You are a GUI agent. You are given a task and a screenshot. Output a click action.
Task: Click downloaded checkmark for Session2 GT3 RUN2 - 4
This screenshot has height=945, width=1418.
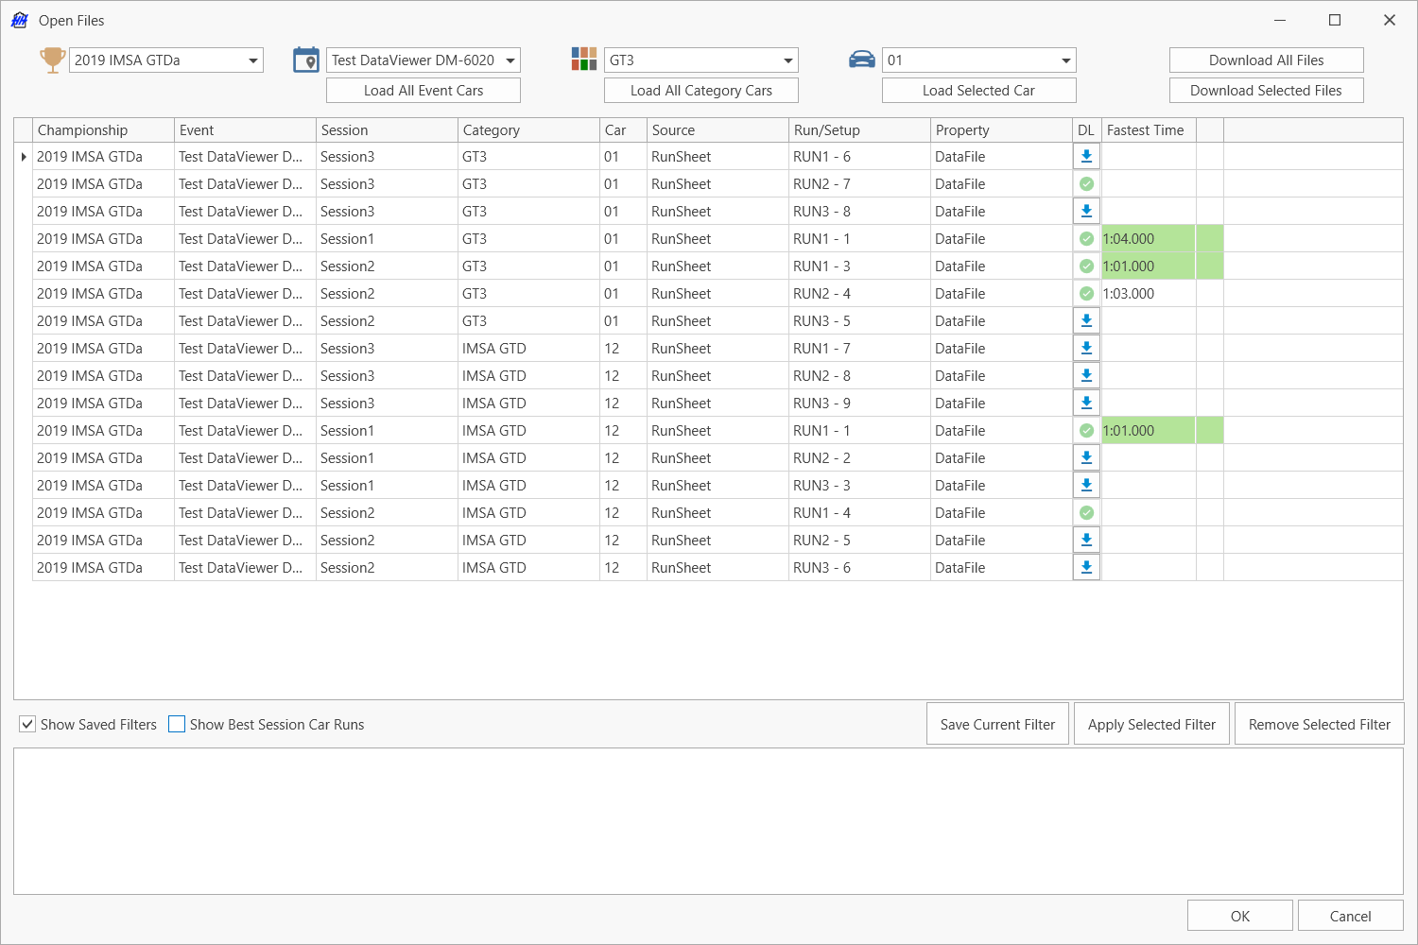pyautogui.click(x=1087, y=293)
